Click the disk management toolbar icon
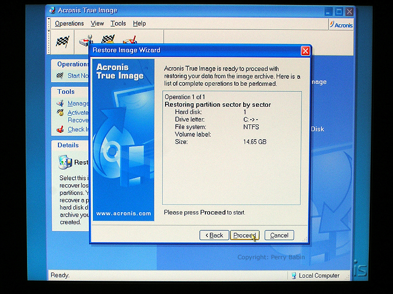 tap(85, 41)
